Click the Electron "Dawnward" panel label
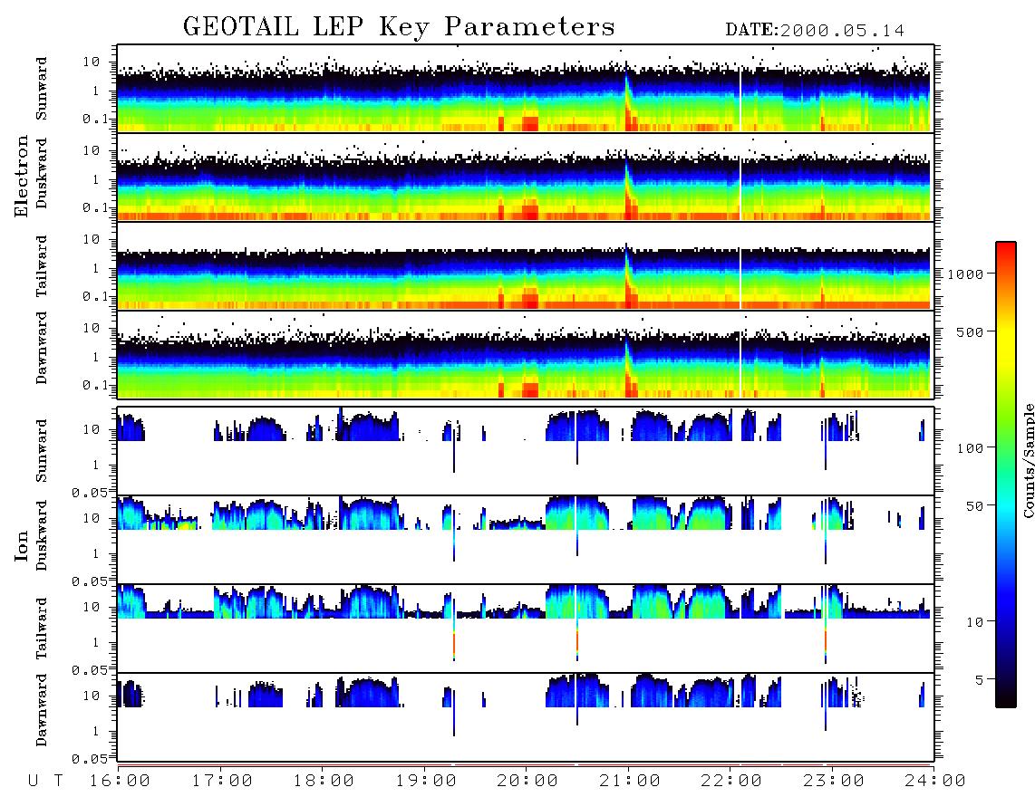Image resolution: width=1035 pixels, height=797 pixels. click(x=42, y=349)
